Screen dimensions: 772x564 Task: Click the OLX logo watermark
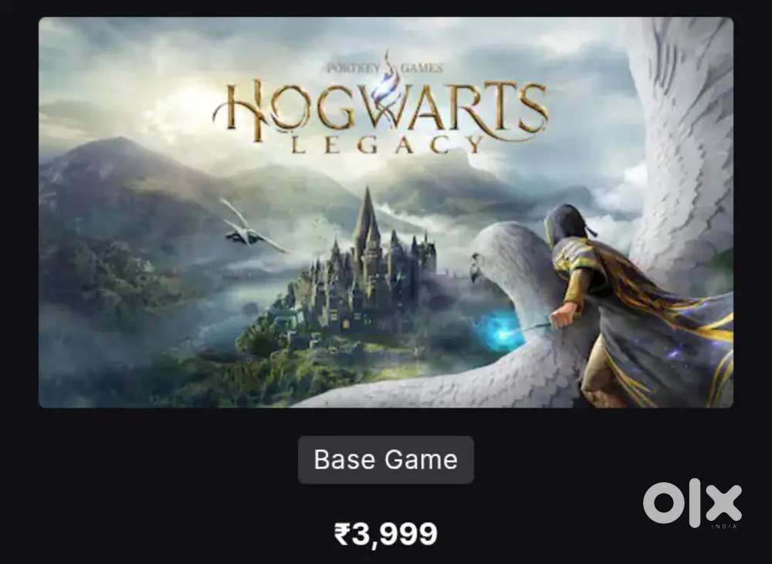[x=692, y=502]
